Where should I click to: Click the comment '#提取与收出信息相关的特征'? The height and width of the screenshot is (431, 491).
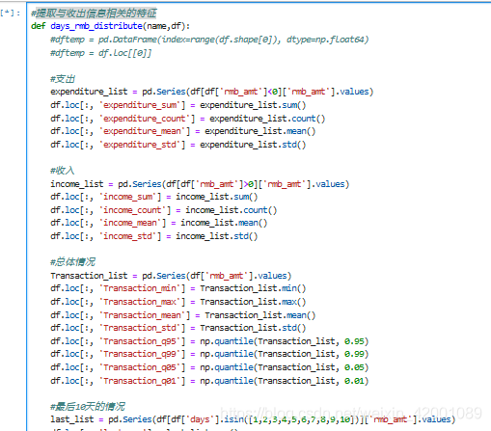(x=94, y=13)
